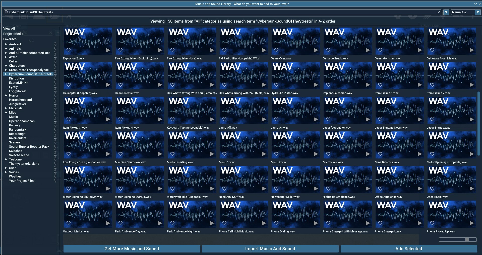482x255 pixels.
Task: Adjust the slider near the bottom right
Action: (x=467, y=240)
